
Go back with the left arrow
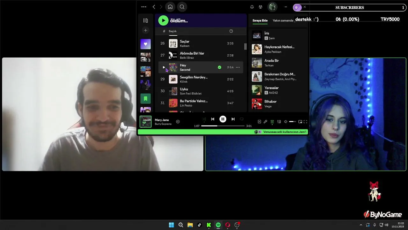[154, 7]
